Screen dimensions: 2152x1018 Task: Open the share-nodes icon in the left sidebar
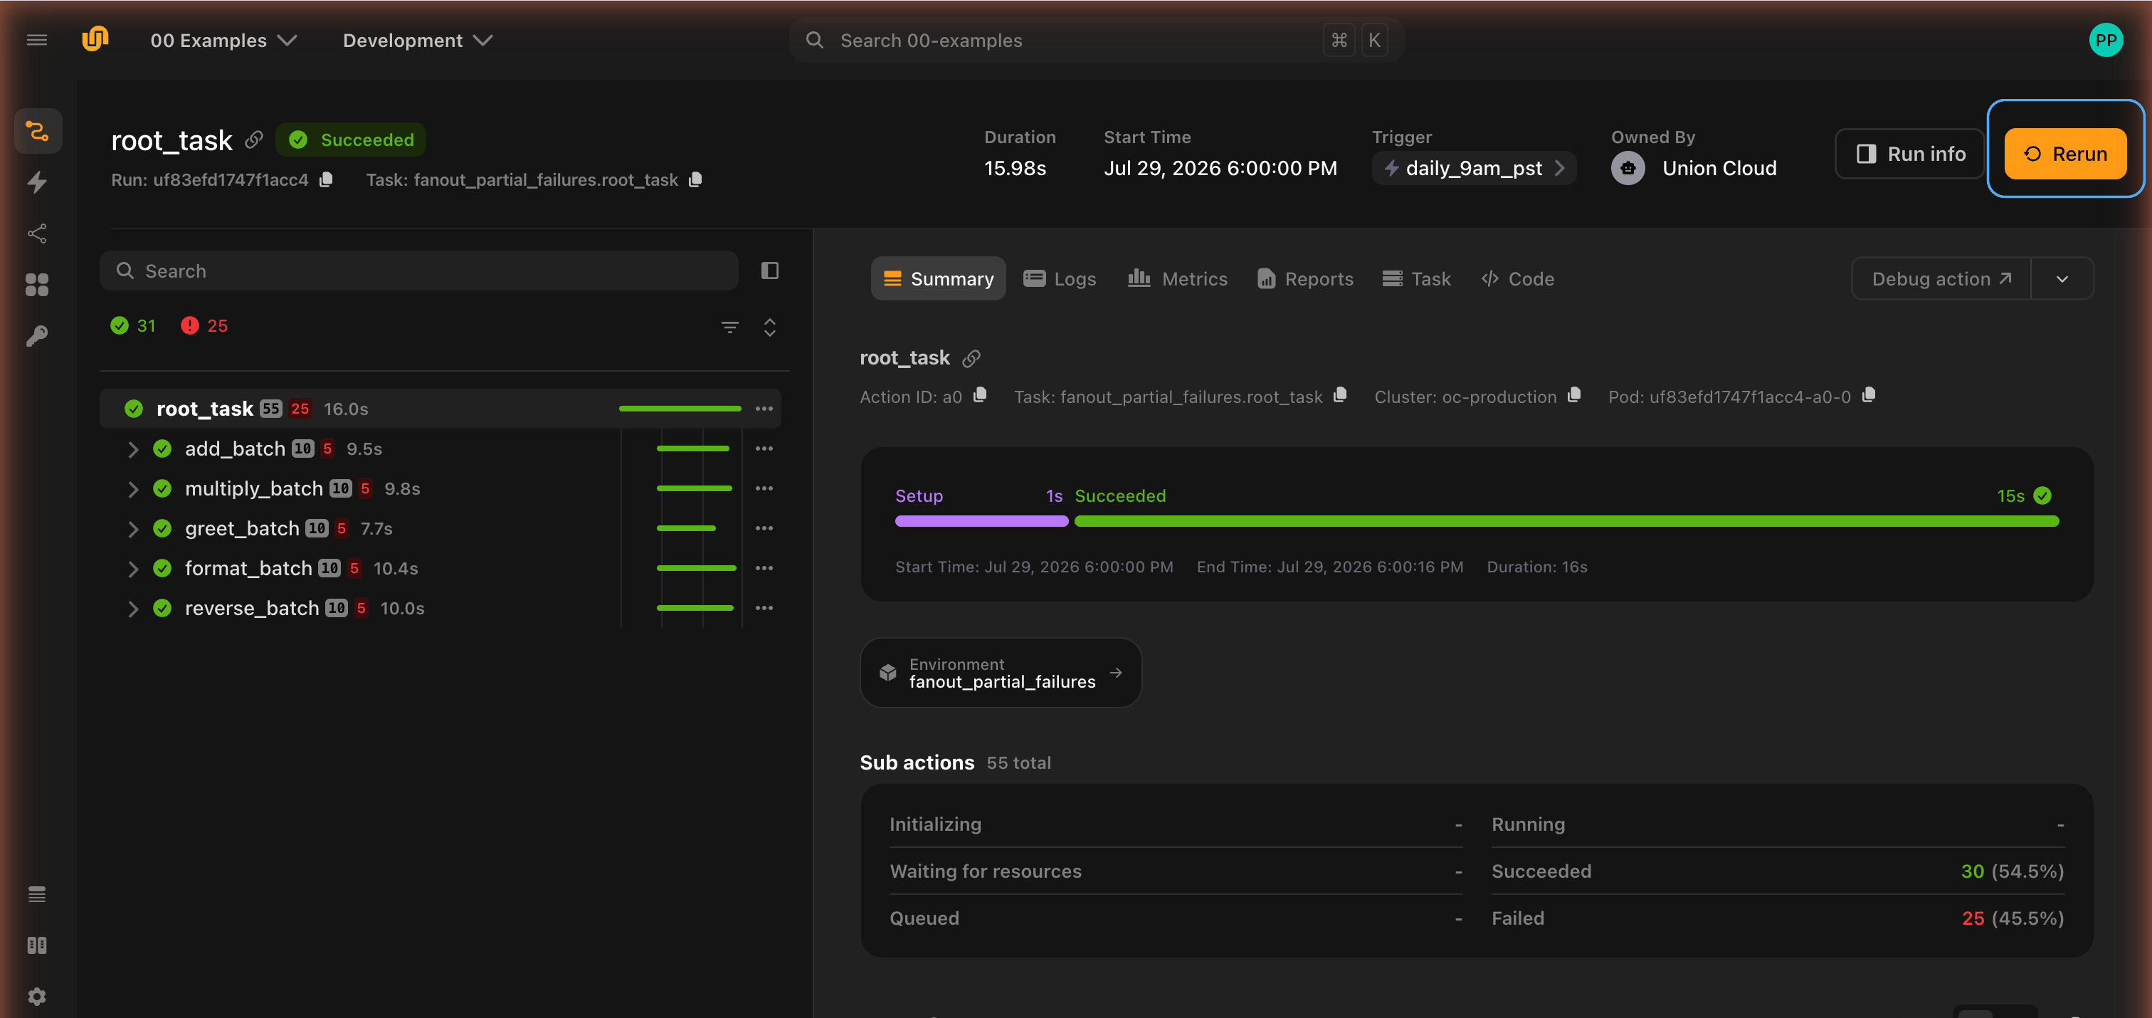coord(37,233)
